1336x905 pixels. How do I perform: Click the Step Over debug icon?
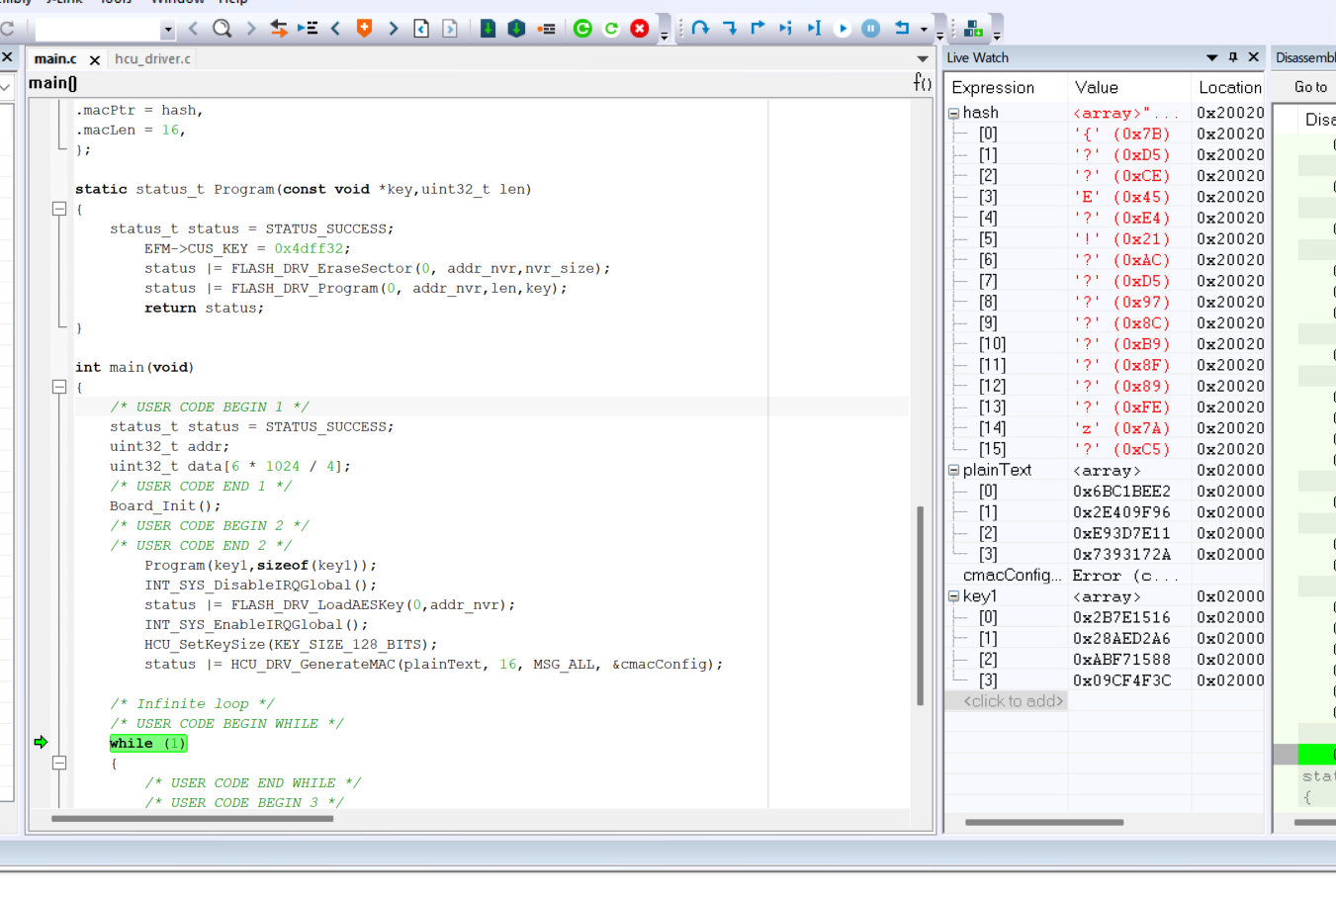tap(700, 28)
